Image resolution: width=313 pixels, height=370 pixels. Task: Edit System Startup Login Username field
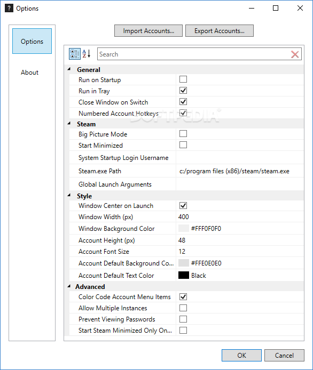240,157
